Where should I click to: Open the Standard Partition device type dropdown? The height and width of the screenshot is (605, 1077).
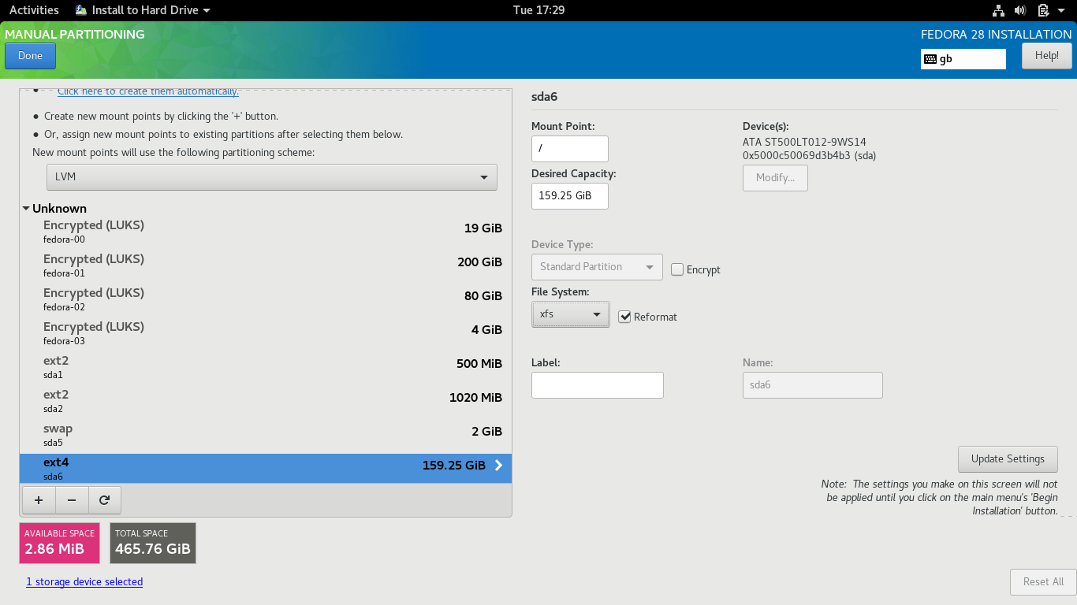[x=597, y=267]
